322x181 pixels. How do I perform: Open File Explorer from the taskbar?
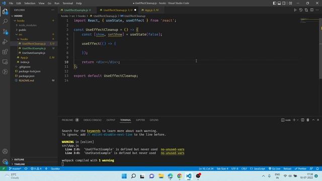(x=161, y=176)
